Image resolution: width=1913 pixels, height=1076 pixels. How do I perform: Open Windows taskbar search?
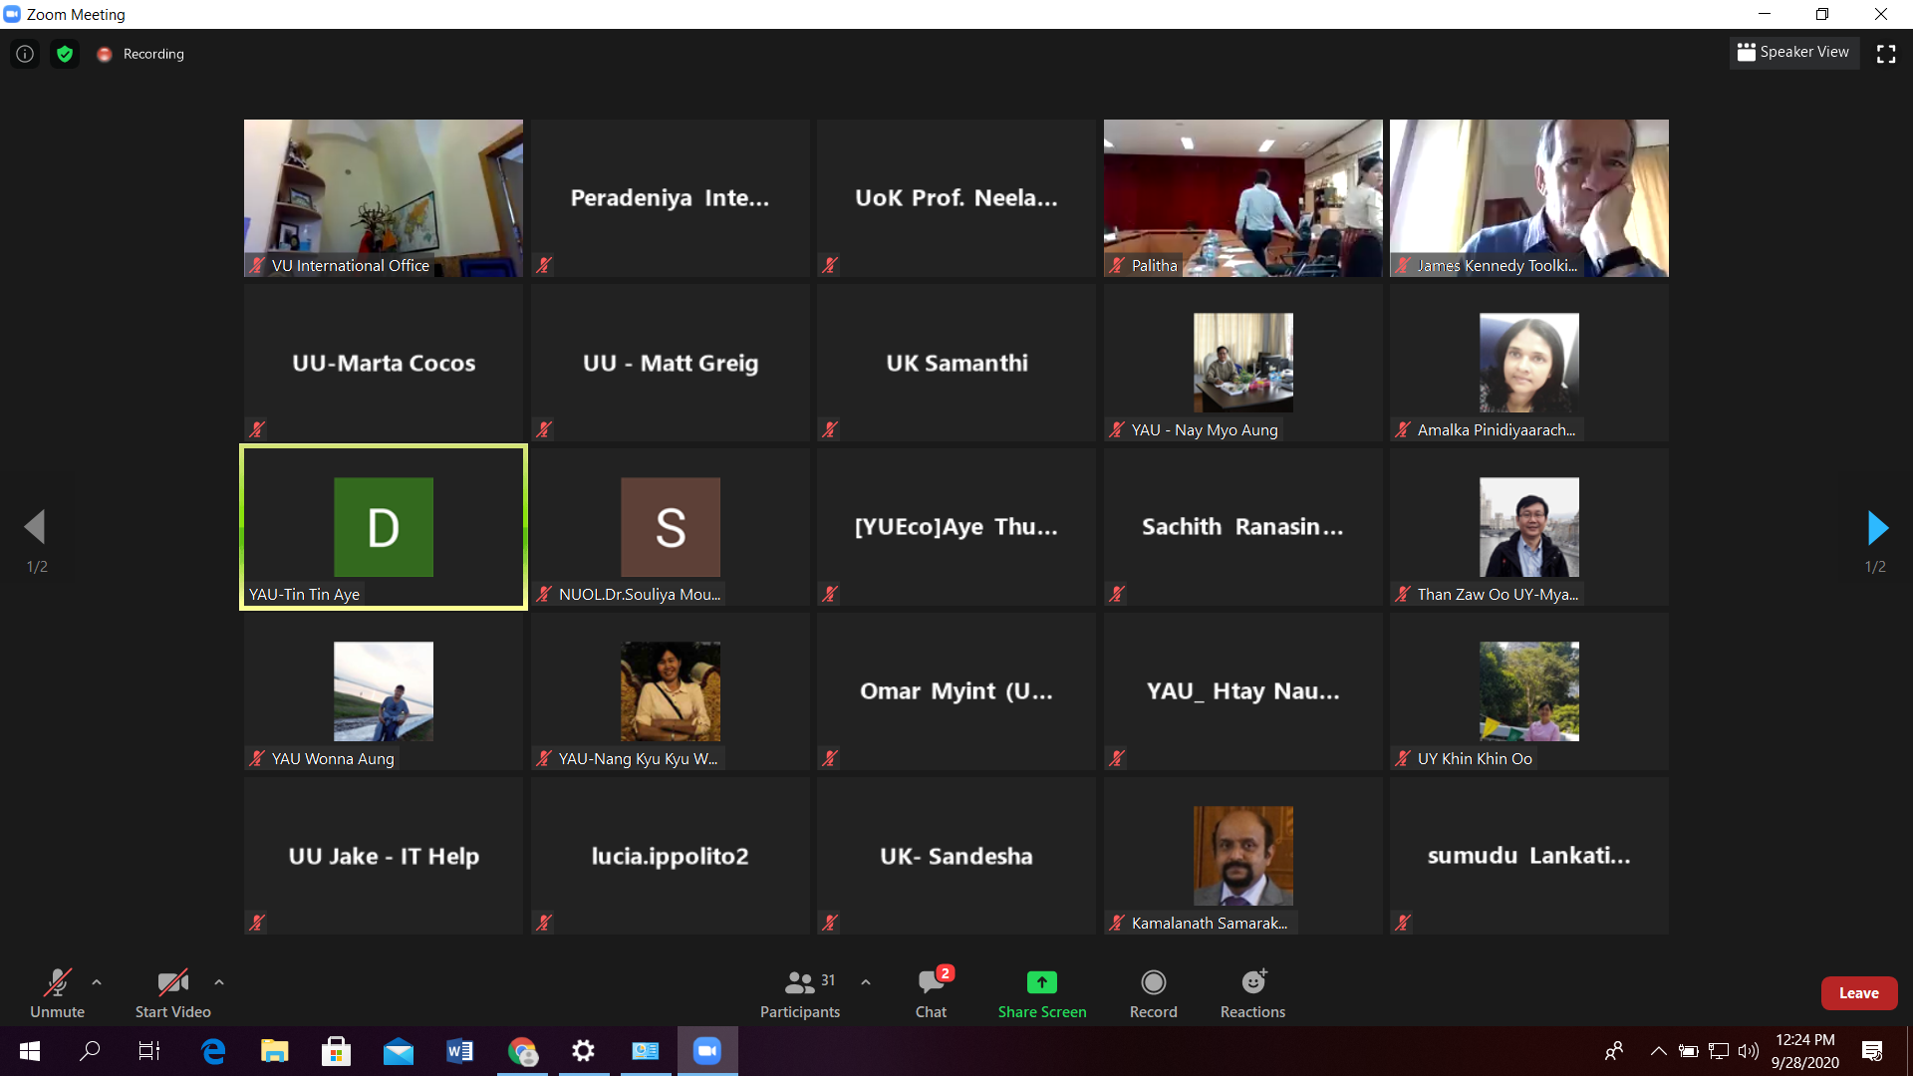pos(90,1051)
